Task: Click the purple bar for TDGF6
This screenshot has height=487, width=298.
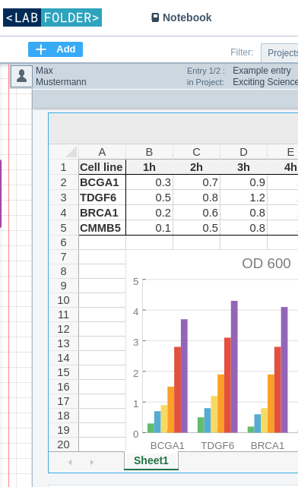Action: [234, 366]
